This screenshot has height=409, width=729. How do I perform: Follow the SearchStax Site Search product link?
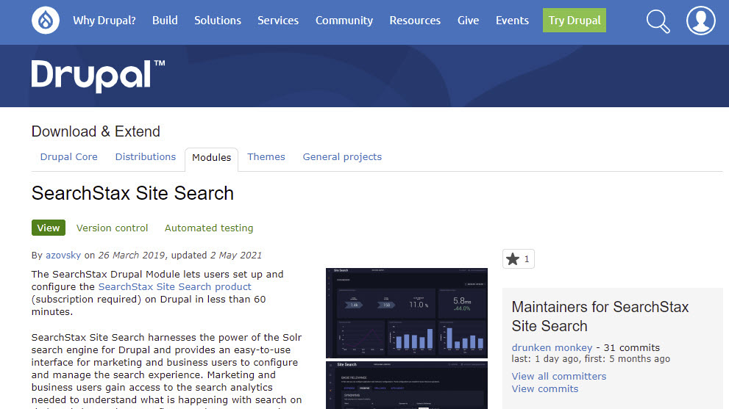175,286
